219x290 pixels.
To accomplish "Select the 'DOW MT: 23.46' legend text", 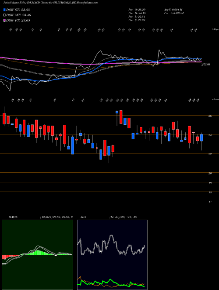I will (x=18, y=15).
